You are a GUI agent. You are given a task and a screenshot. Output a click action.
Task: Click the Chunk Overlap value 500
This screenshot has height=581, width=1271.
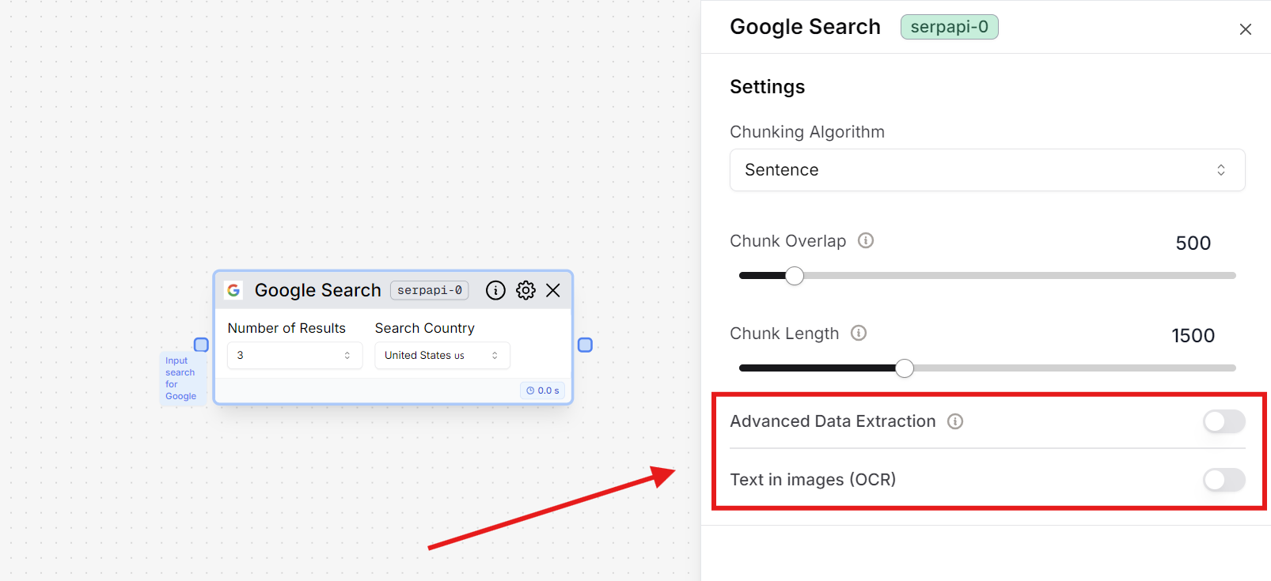1193,243
